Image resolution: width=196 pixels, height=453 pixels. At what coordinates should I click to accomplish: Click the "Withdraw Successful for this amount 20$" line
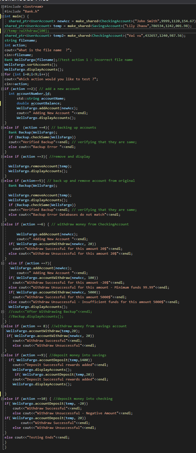(x=68, y=249)
